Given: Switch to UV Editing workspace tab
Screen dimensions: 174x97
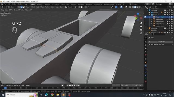Looking at the screenshot, I should (x=55, y=4).
